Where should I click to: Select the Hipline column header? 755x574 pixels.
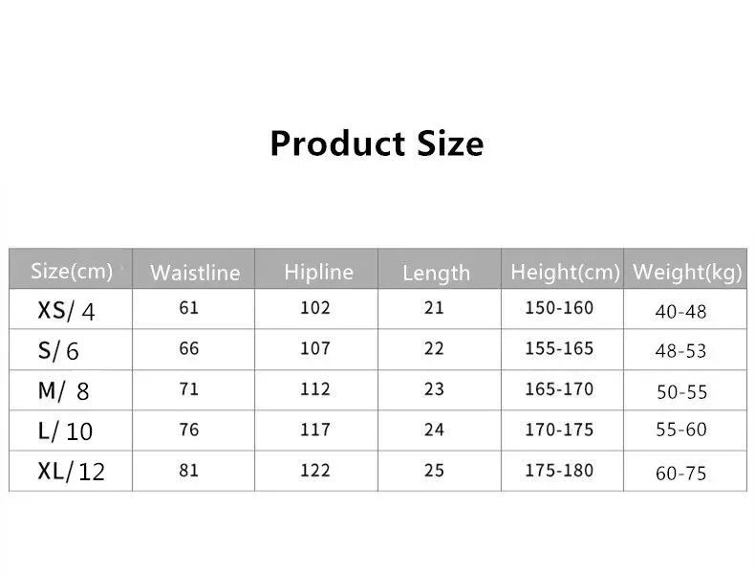coord(318,272)
